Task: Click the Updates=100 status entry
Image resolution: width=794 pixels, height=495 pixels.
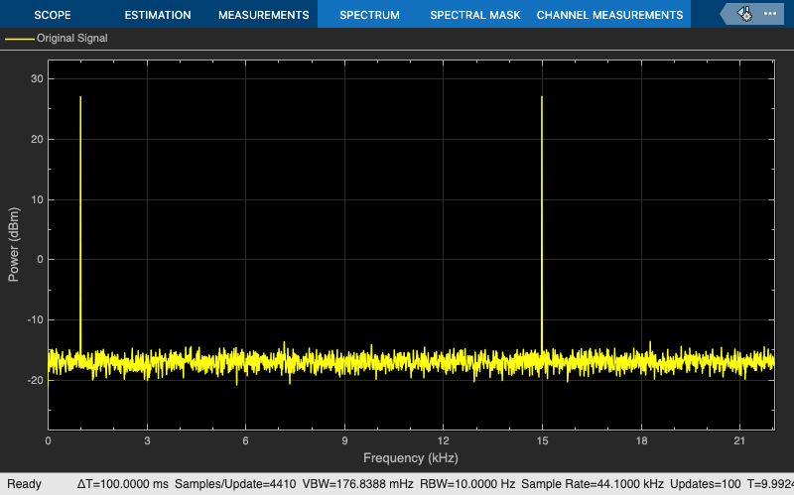Action: [706, 484]
